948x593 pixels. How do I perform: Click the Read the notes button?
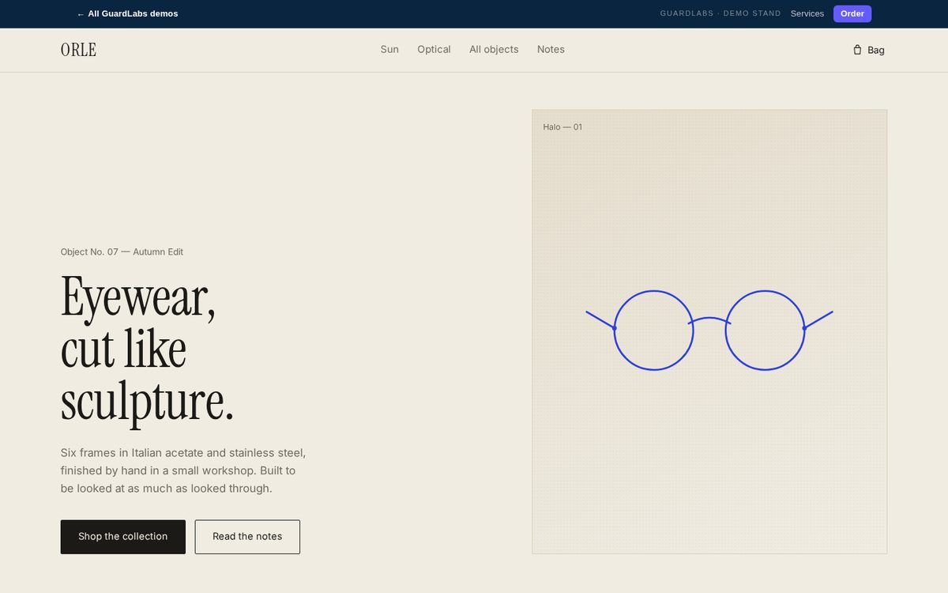pos(247,537)
